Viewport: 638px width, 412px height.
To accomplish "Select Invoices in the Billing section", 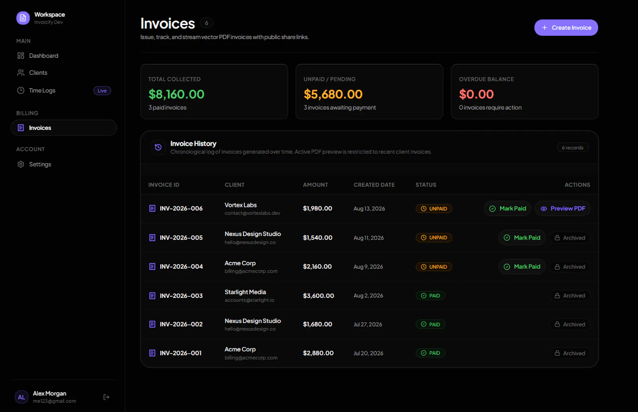I will coord(64,128).
